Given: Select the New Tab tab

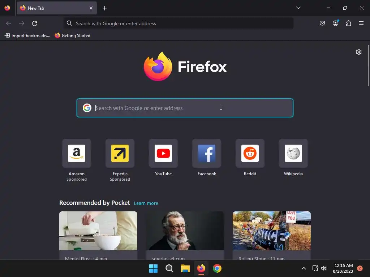Looking at the screenshot, I should click(57, 8).
